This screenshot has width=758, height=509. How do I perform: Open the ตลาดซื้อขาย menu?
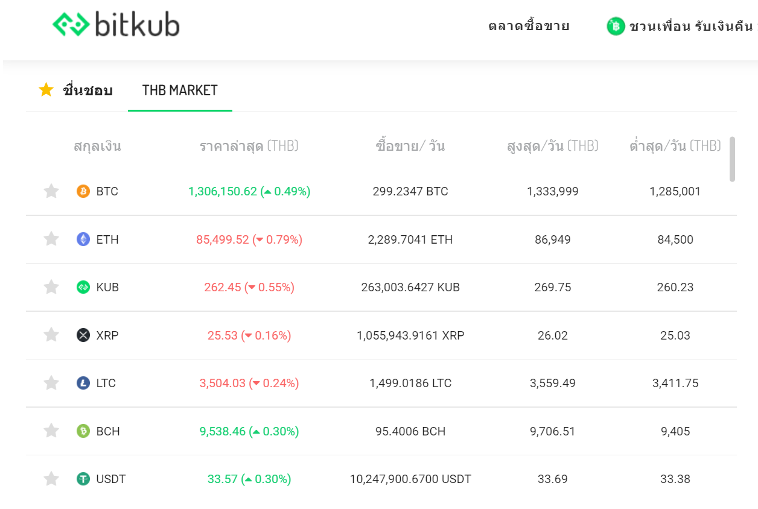pyautogui.click(x=529, y=26)
